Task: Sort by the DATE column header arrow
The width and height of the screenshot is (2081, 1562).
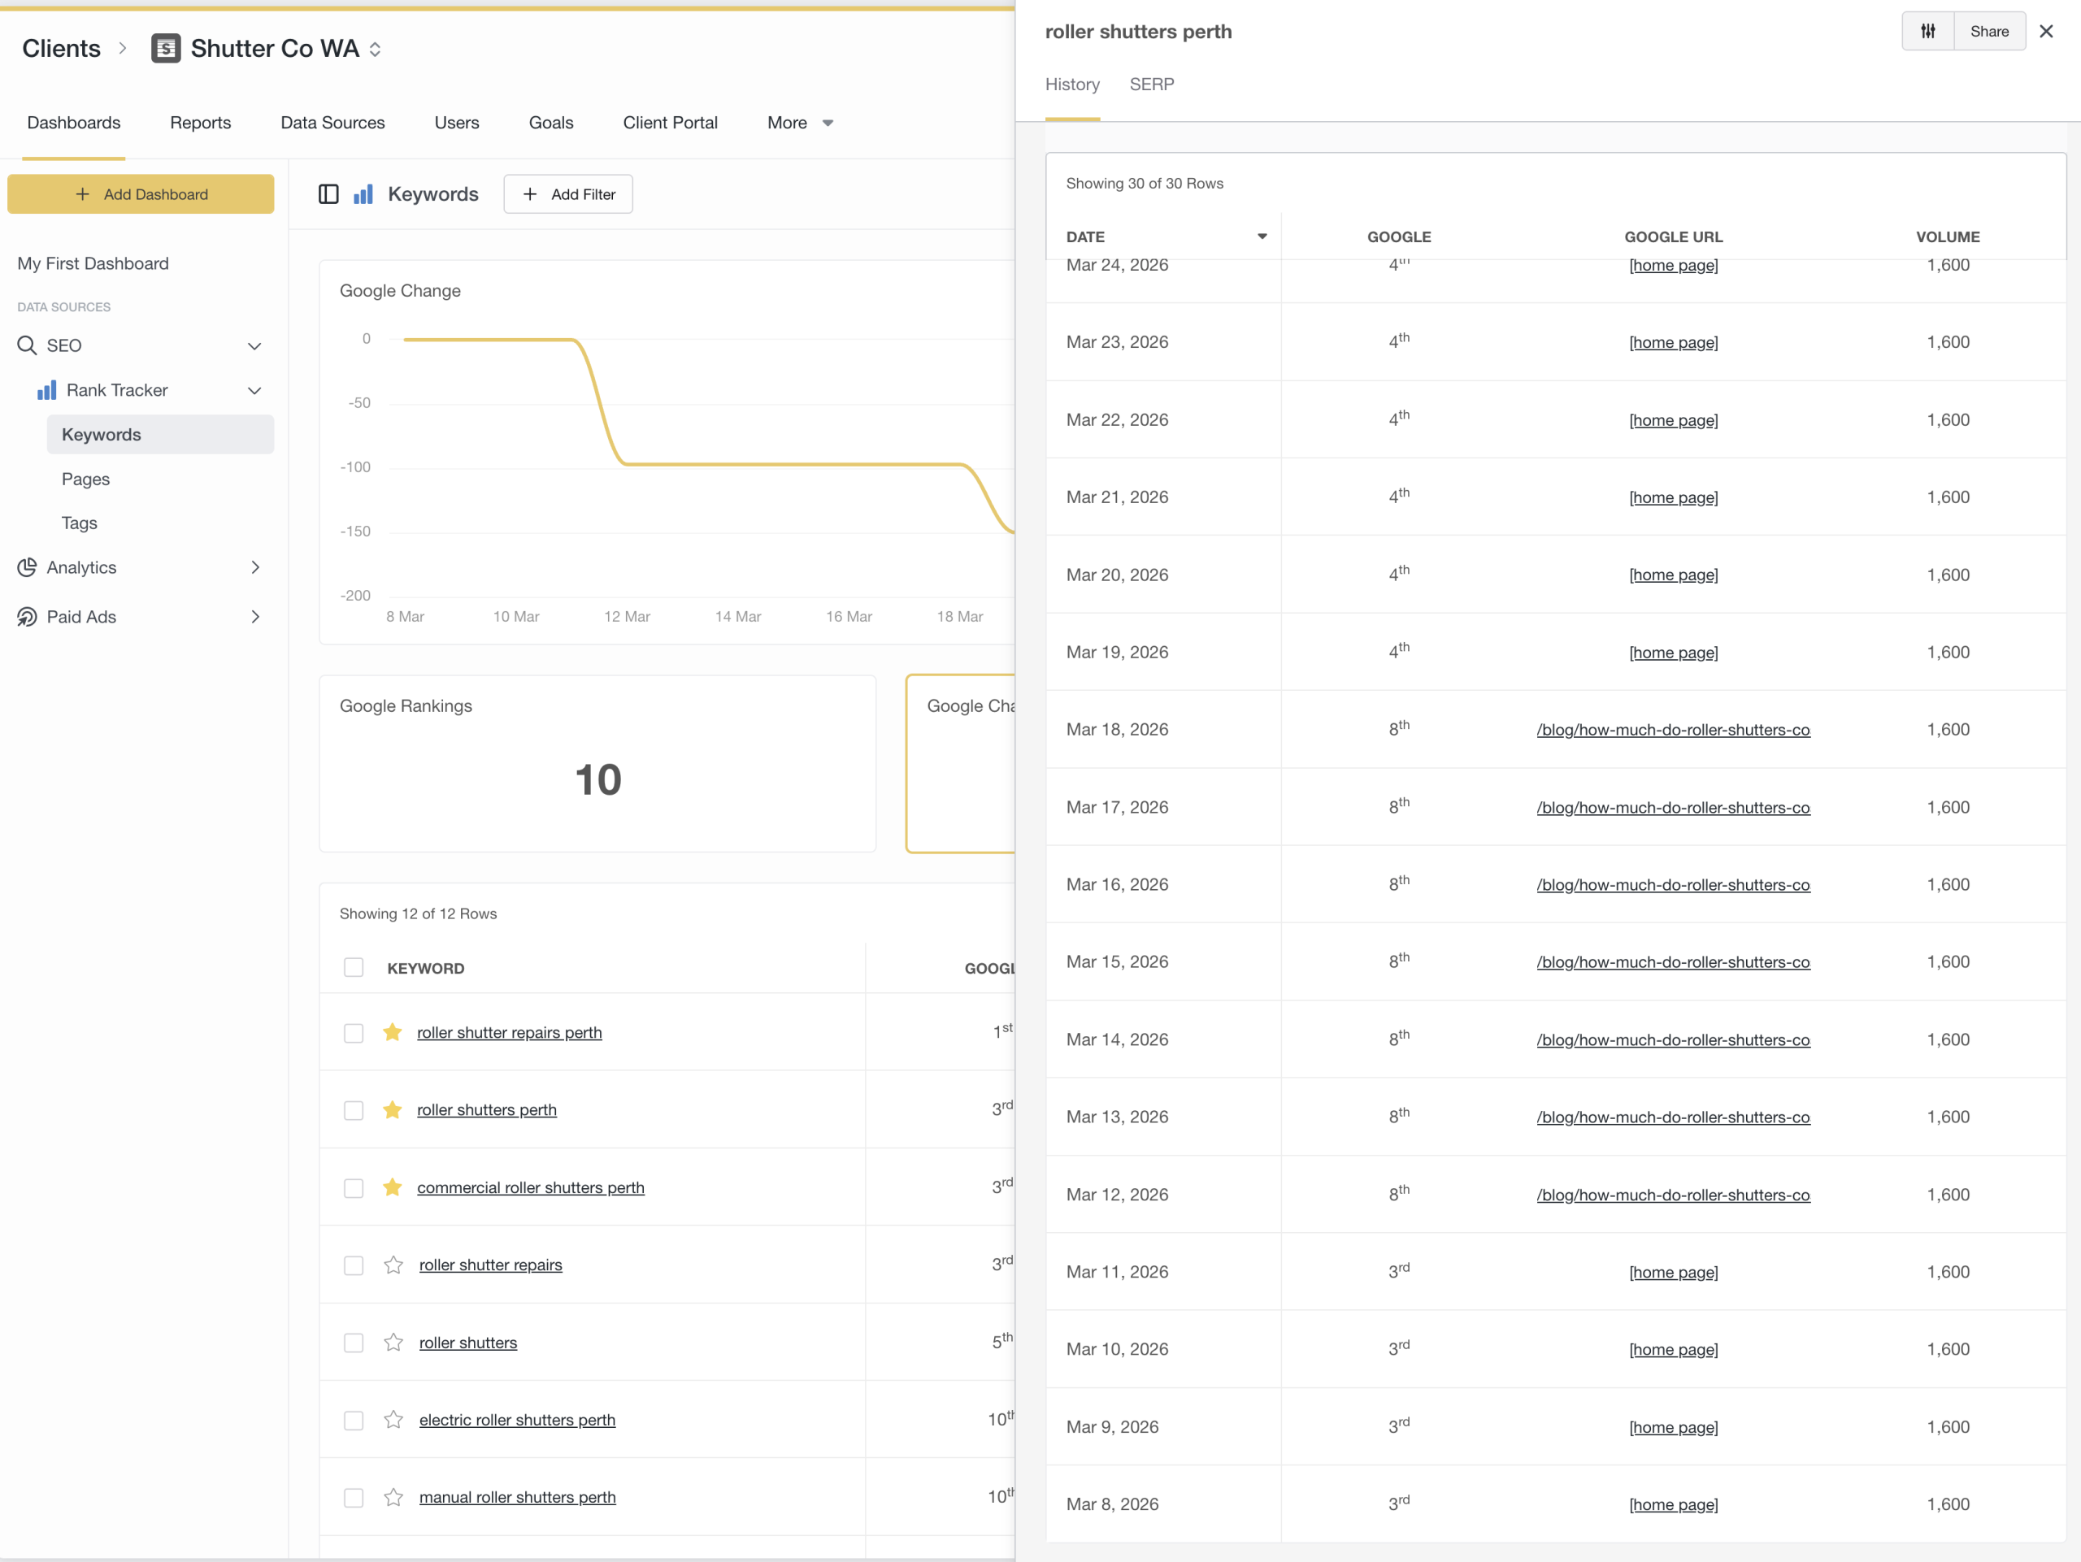Action: click(1262, 237)
